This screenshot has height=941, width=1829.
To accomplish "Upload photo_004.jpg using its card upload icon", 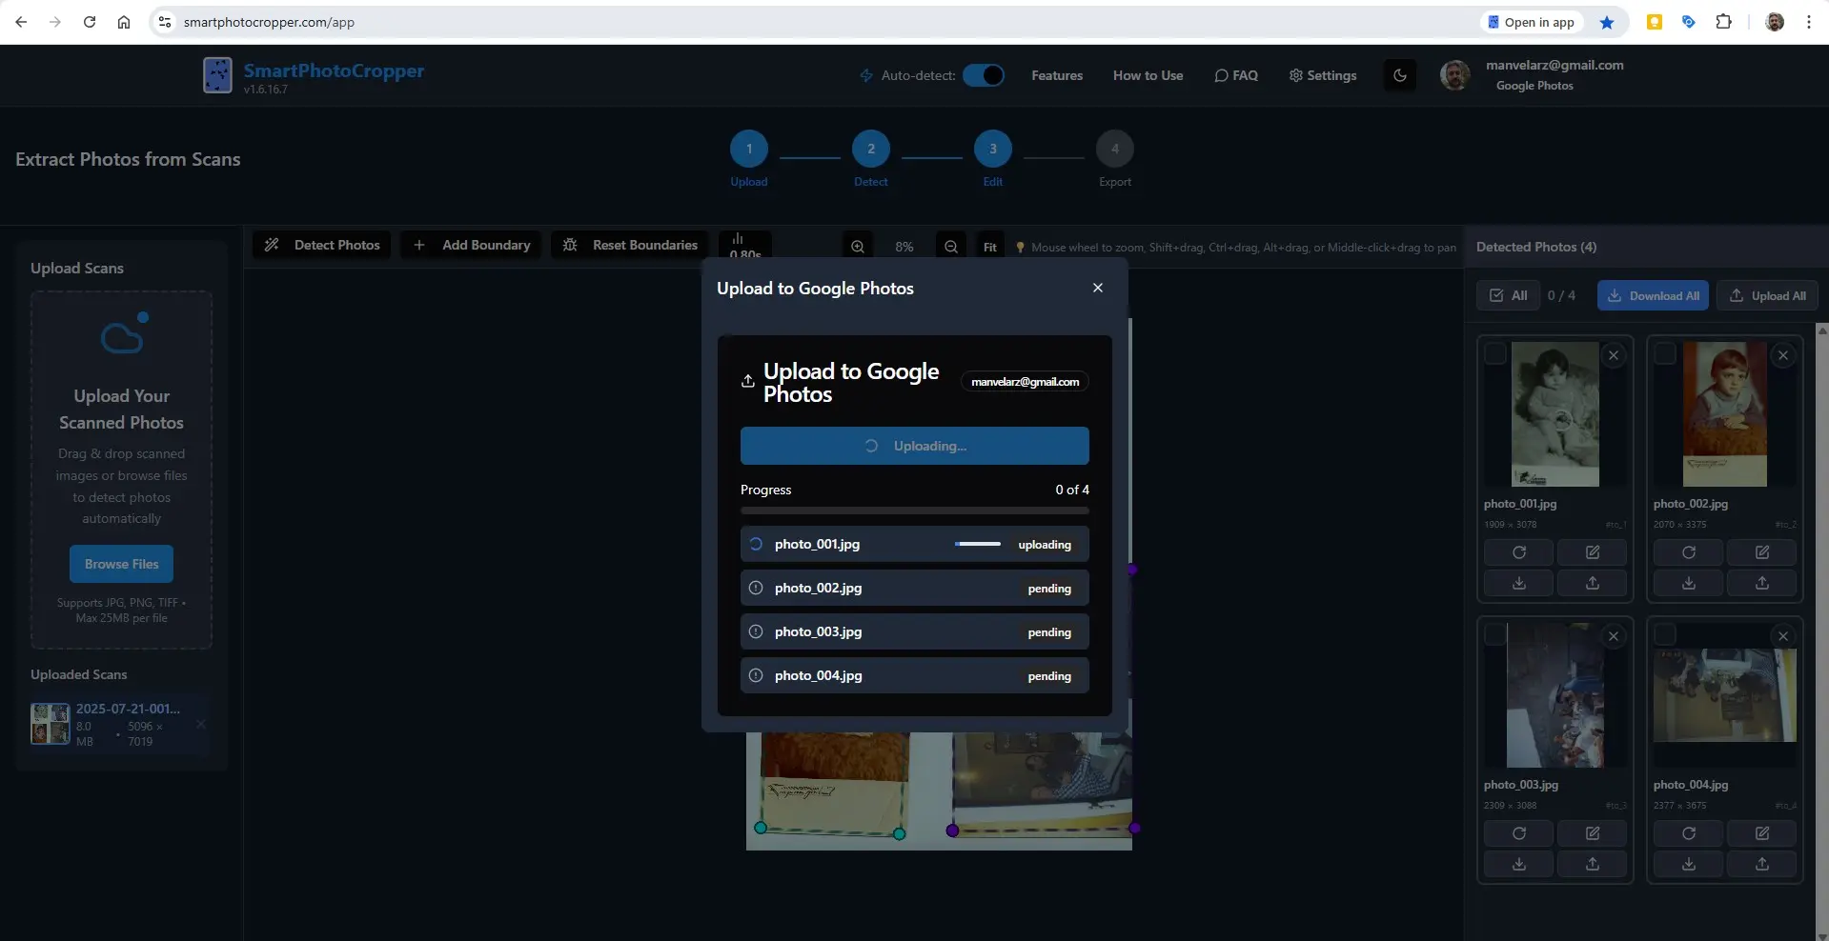I will (1762, 864).
